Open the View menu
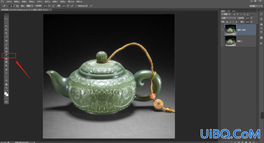264x143 pixels. click(63, 1)
